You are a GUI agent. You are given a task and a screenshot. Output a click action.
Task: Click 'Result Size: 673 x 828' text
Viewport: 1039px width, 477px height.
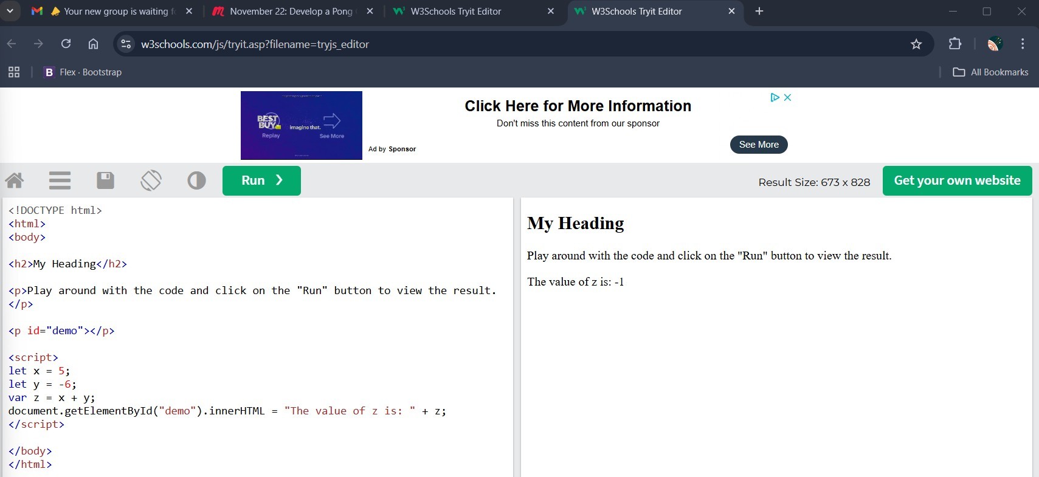[x=814, y=182]
